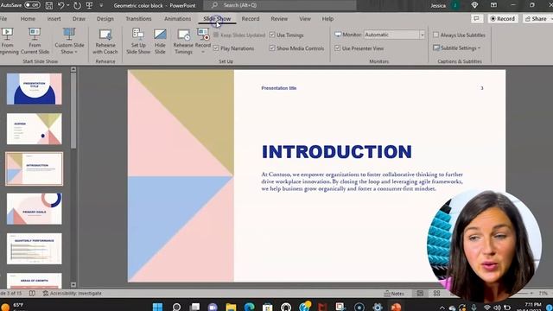Screen dimensions: 553x311
Task: Open Customize Quick Access Toolbar dropdown
Action: [101, 5]
